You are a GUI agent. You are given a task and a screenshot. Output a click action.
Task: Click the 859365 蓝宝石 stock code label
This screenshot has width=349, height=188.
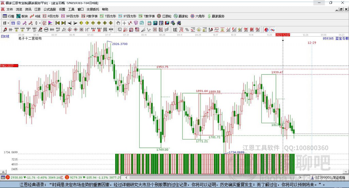click(335, 38)
